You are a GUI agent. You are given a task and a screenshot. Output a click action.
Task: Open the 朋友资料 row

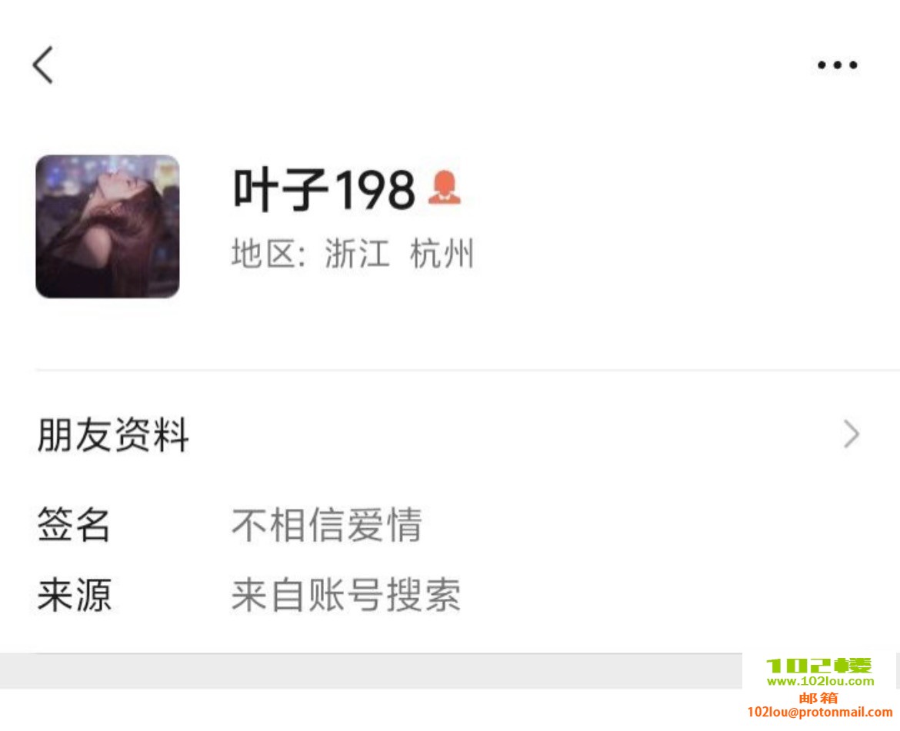pyautogui.click(x=450, y=434)
